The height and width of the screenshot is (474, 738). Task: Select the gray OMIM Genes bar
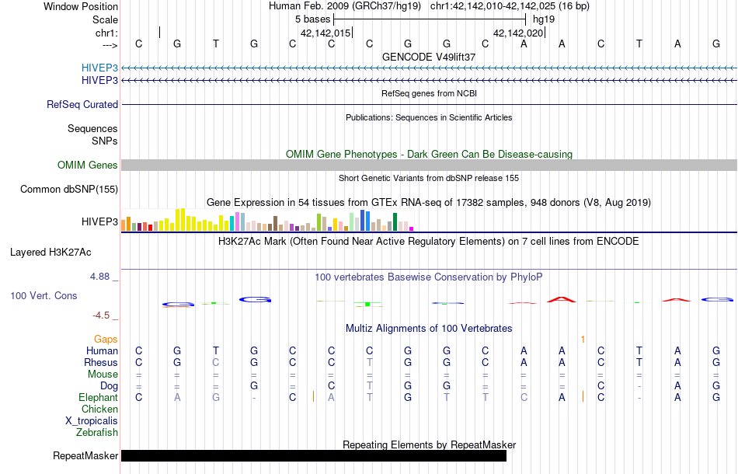(x=429, y=165)
